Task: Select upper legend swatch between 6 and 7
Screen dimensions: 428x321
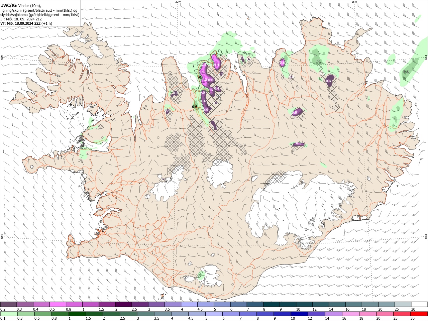Action: pos(238,304)
